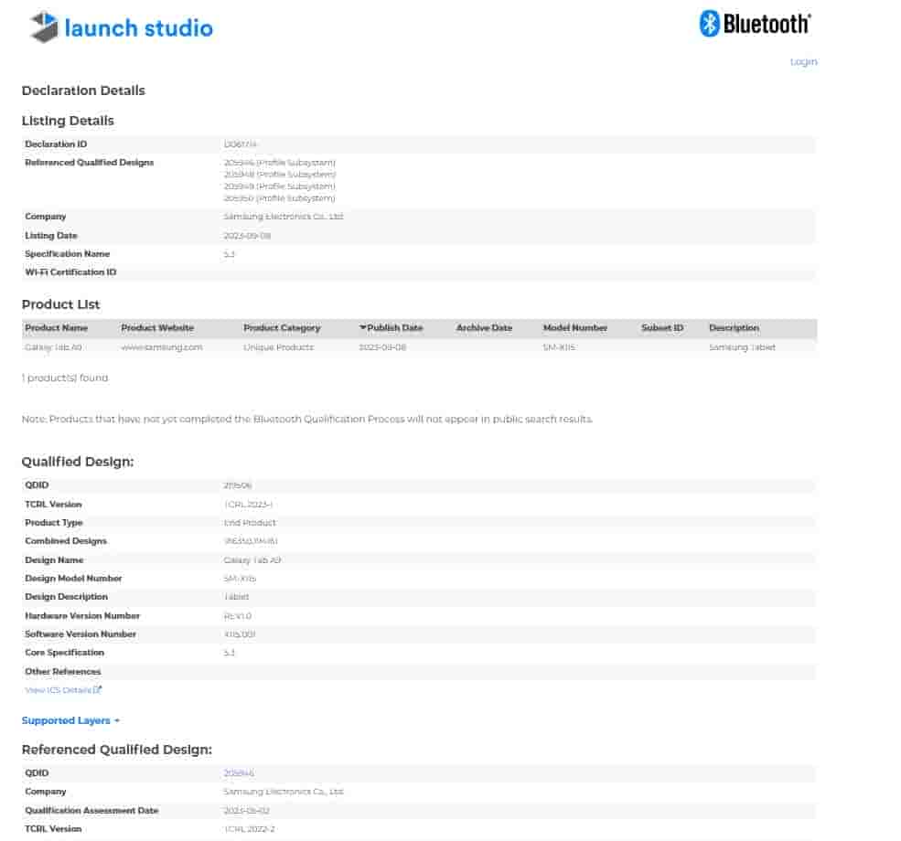Select the 205950 Profile Subsystem entry

pos(279,198)
